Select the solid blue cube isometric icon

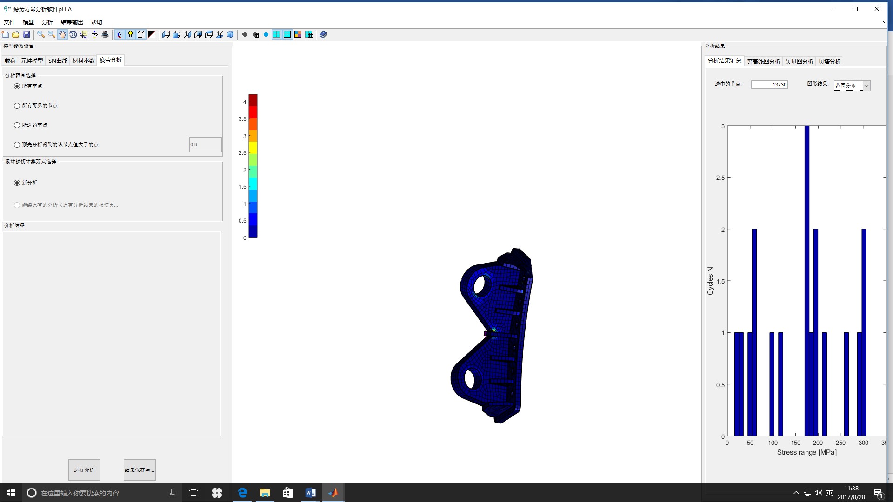pyautogui.click(x=230, y=34)
